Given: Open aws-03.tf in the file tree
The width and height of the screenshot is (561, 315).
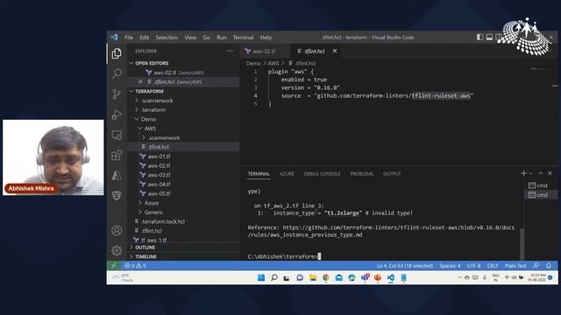Looking at the screenshot, I should click(159, 175).
